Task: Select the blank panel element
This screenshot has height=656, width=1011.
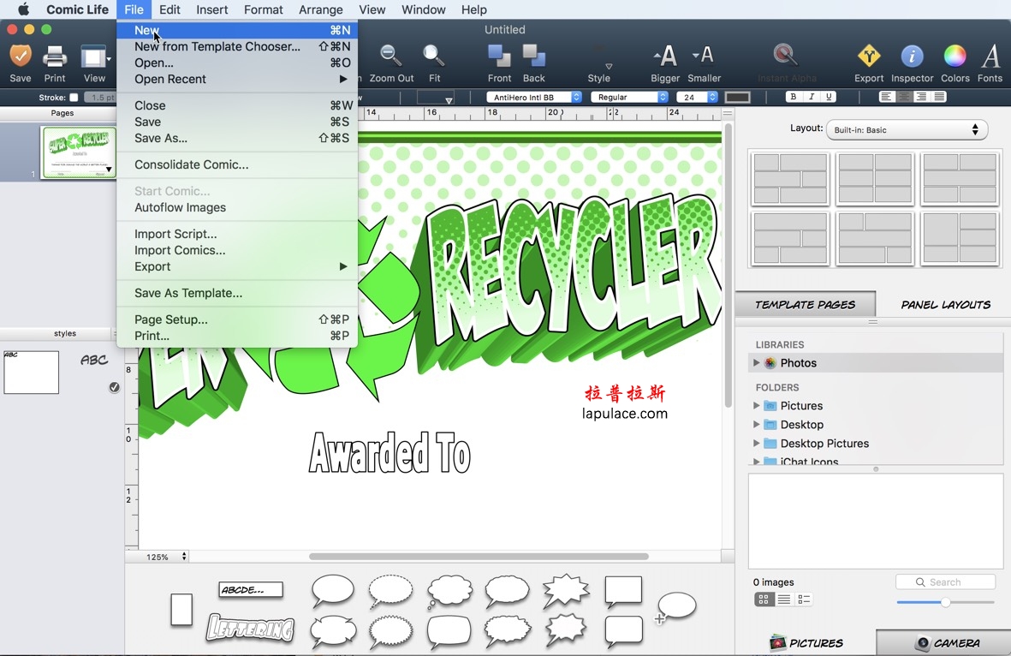Action: tap(181, 610)
